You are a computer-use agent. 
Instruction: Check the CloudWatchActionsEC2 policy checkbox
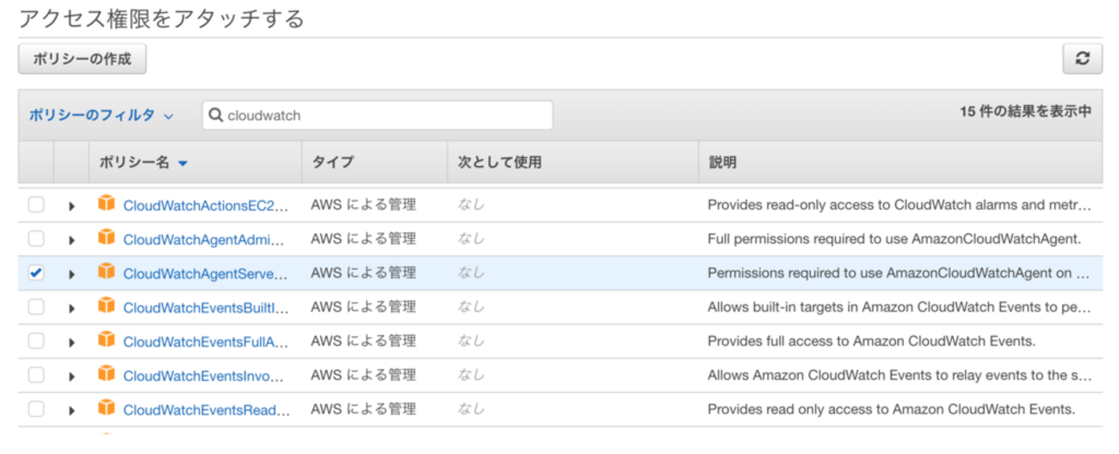click(35, 205)
